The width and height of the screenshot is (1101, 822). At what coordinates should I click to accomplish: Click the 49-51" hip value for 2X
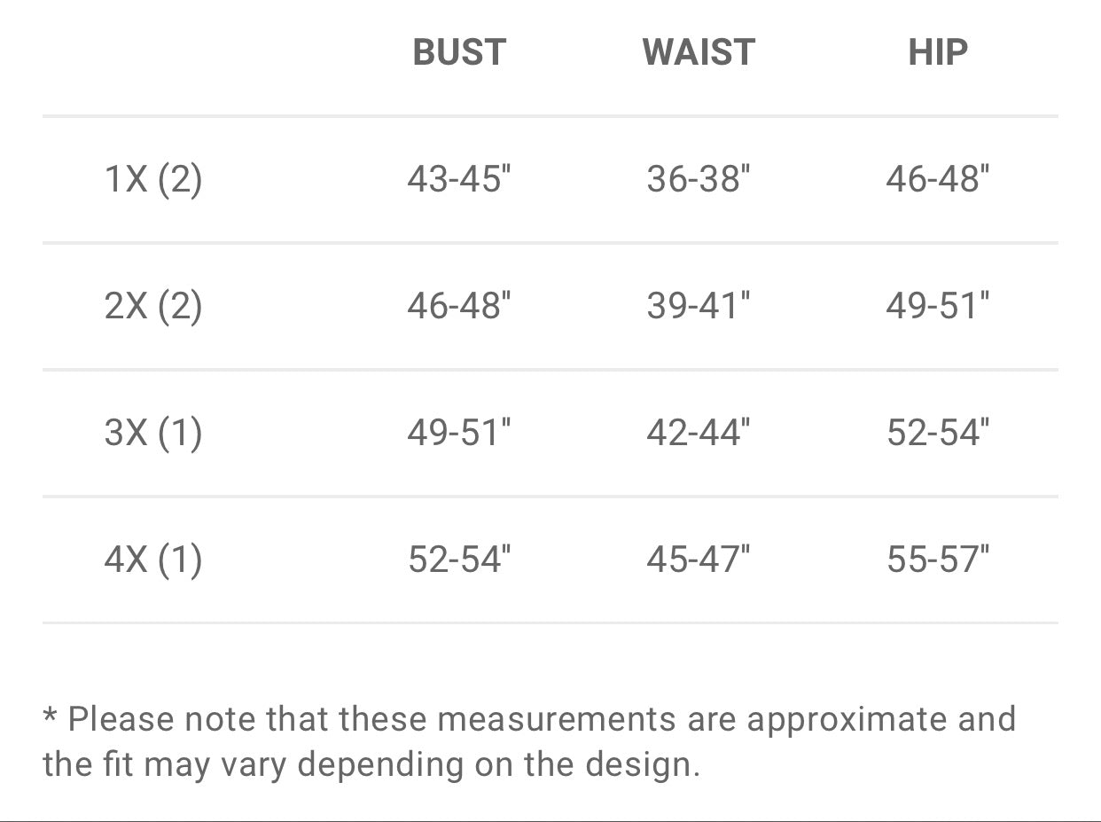coord(938,306)
